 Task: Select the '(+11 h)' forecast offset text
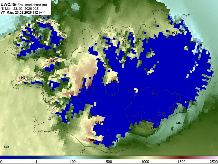point(44,12)
